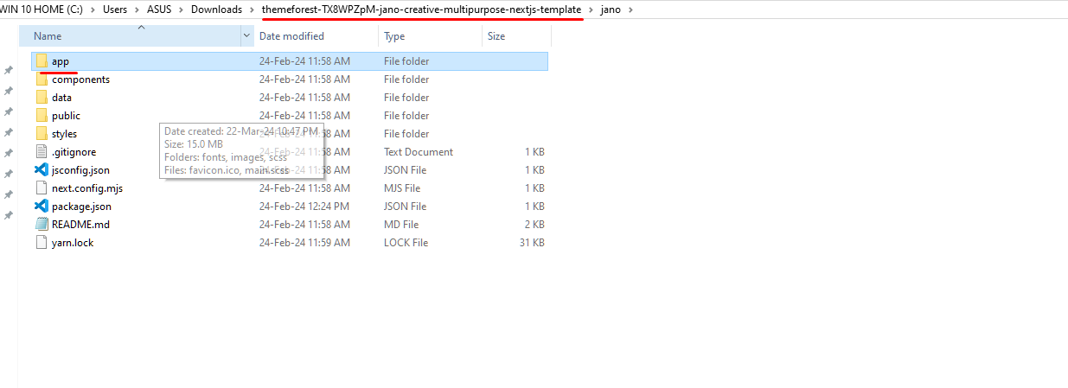Go to WIN 10 HOME (C:) breadcrumb

(42, 10)
